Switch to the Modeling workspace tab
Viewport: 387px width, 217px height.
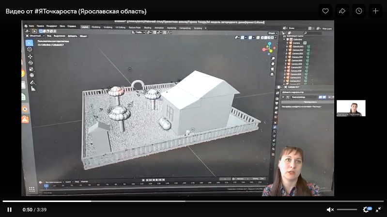tap(96, 27)
